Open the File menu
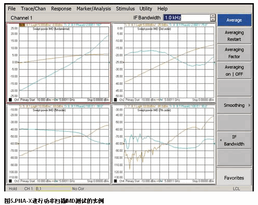The height and width of the screenshot is (205, 258). click(x=11, y=9)
